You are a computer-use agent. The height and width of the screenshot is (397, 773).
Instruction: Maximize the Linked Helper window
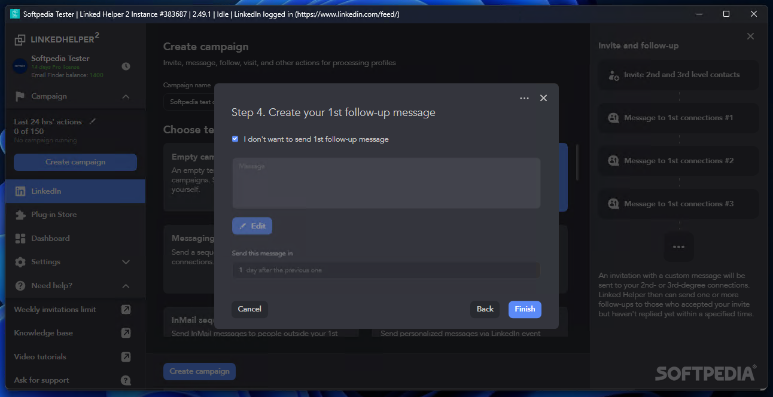(x=726, y=14)
